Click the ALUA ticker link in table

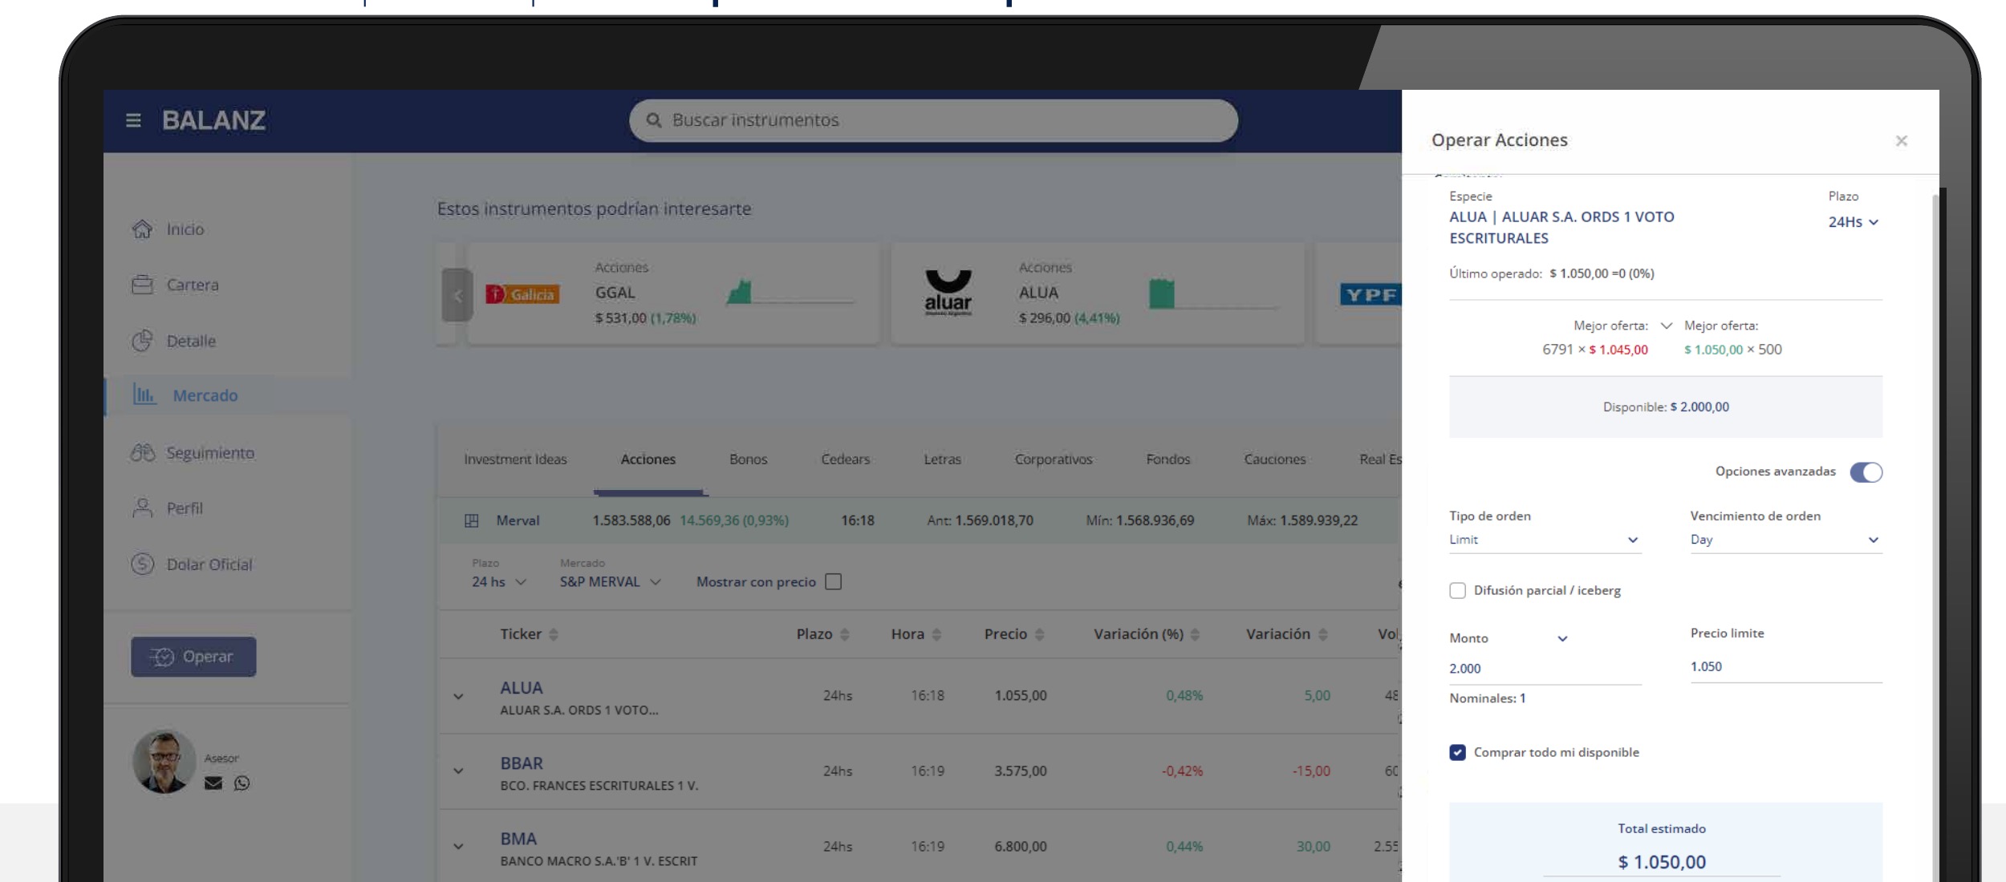(522, 688)
